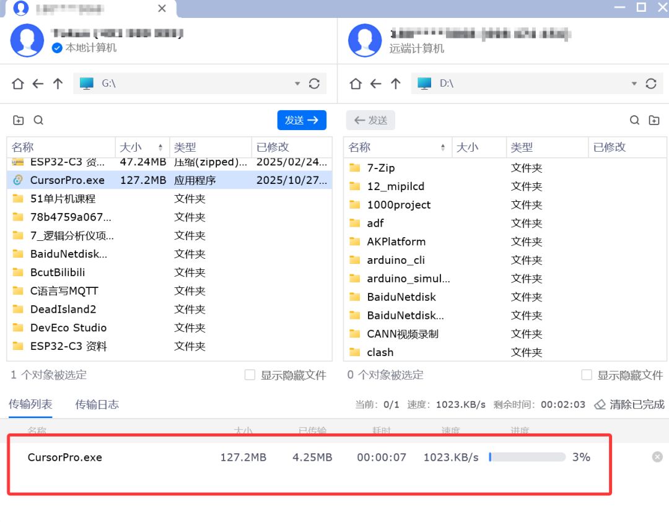Select the blurred session tab title

tap(69, 9)
